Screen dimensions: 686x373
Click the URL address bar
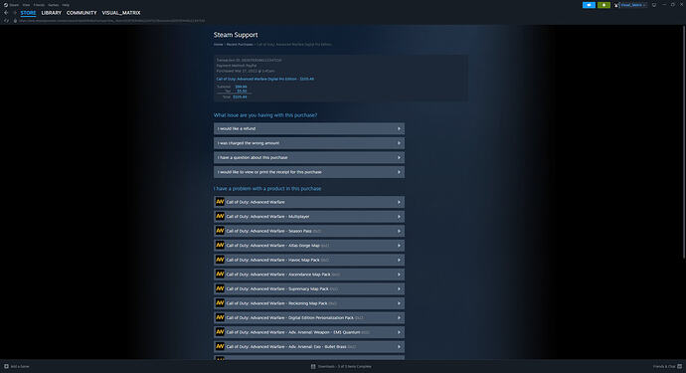pos(111,21)
